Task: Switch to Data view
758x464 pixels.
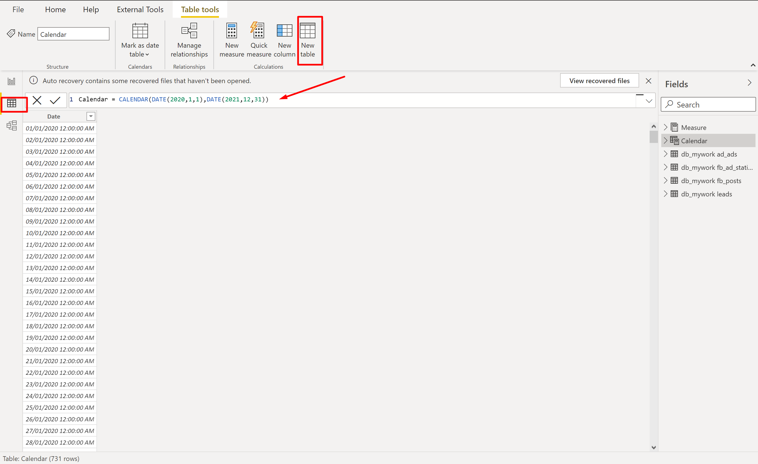Action: (12, 103)
